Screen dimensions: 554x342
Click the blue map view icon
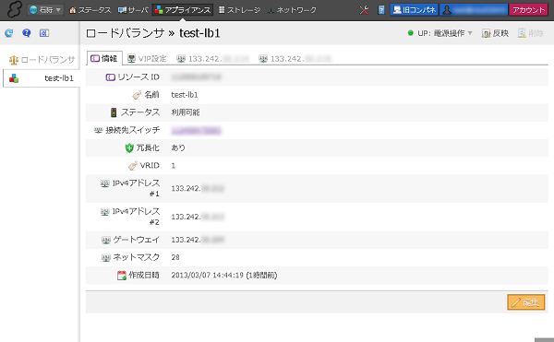click(x=44, y=33)
